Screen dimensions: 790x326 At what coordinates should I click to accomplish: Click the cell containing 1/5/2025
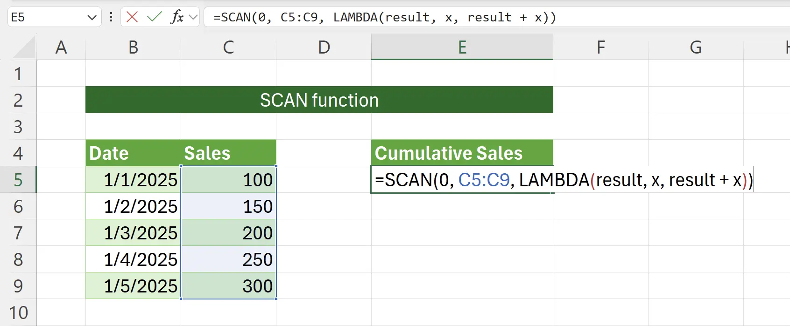tap(133, 286)
